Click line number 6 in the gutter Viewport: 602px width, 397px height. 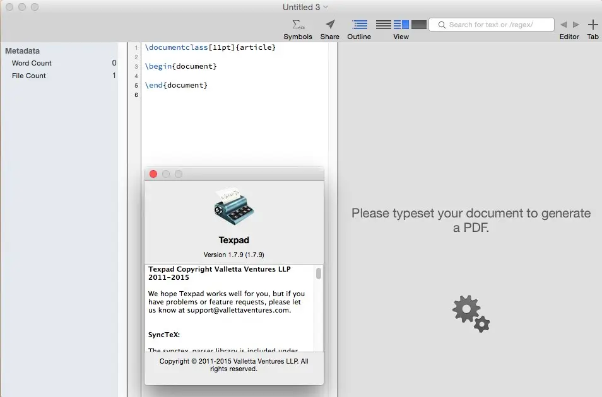(136, 95)
